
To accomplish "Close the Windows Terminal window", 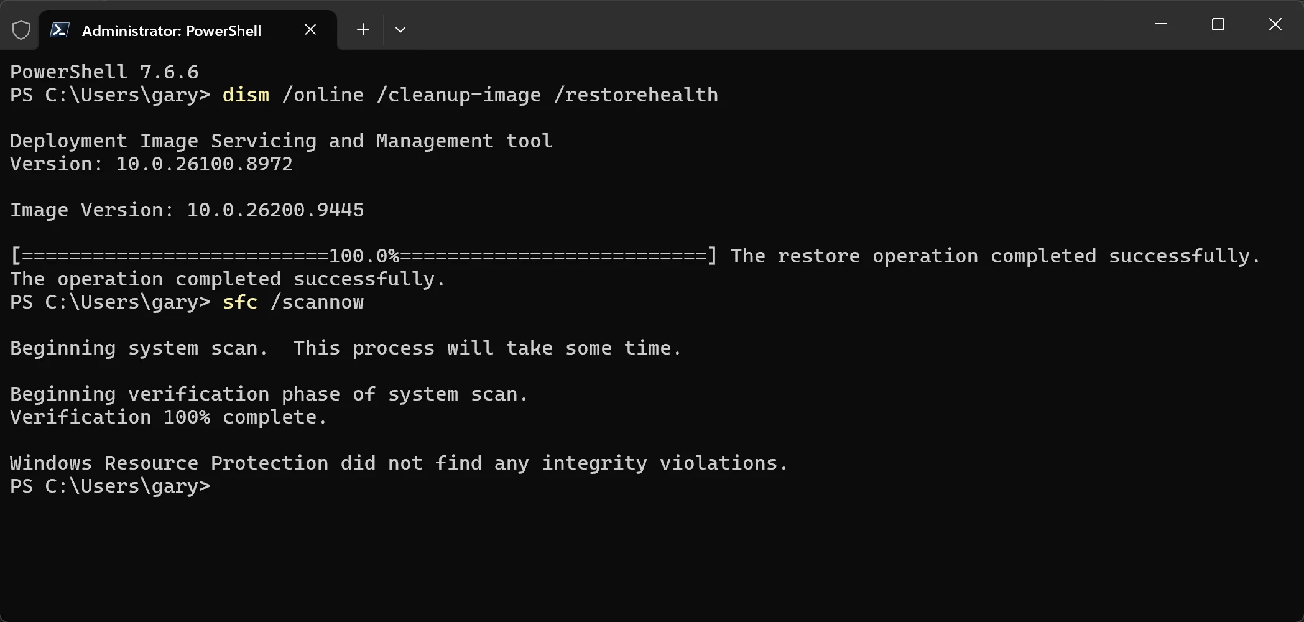I will (x=1275, y=25).
